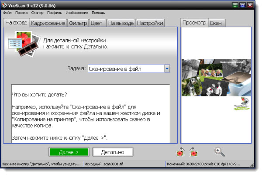Switch to the На выходе tab
This screenshot has width=262, height=175.
pos(121,23)
